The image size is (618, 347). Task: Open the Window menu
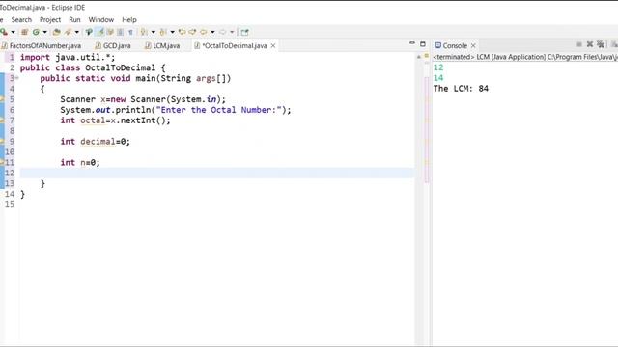(100, 19)
